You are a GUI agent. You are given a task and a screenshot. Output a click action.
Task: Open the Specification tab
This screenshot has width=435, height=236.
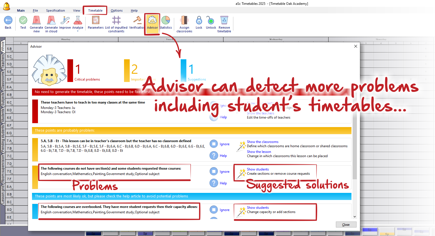tap(56, 10)
